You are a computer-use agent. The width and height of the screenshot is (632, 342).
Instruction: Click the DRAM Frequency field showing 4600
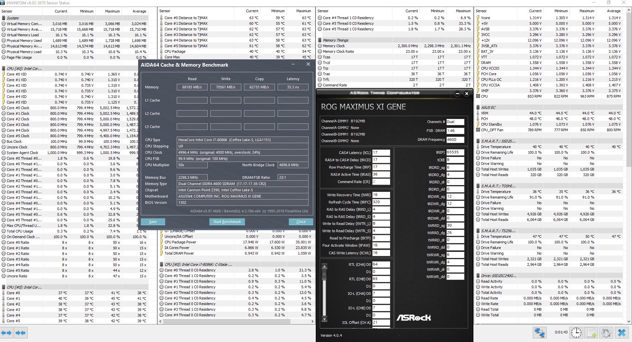pos(455,140)
